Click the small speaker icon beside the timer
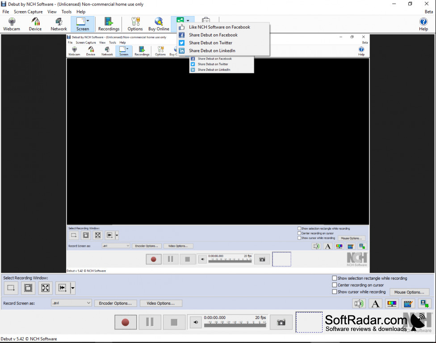The height and width of the screenshot is (343, 436). point(196,322)
